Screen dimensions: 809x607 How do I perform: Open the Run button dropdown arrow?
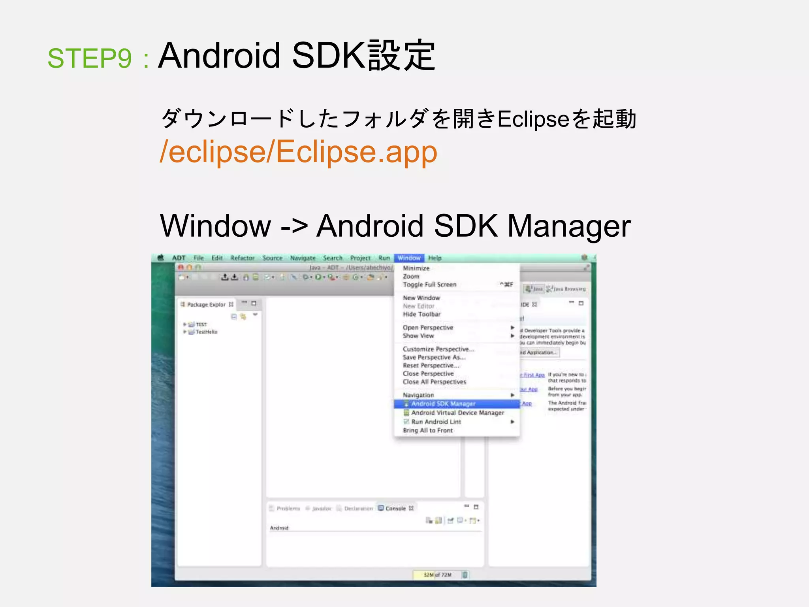point(324,277)
